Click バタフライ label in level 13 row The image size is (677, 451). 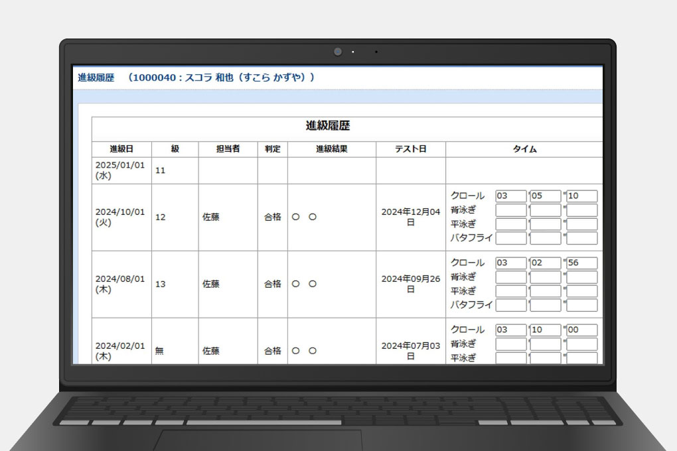click(471, 304)
